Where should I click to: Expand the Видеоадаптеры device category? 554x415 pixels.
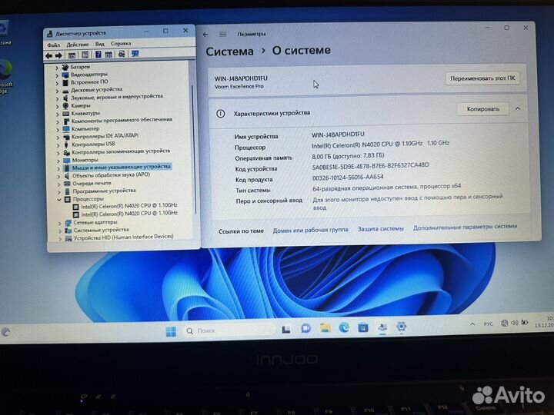tap(57, 75)
